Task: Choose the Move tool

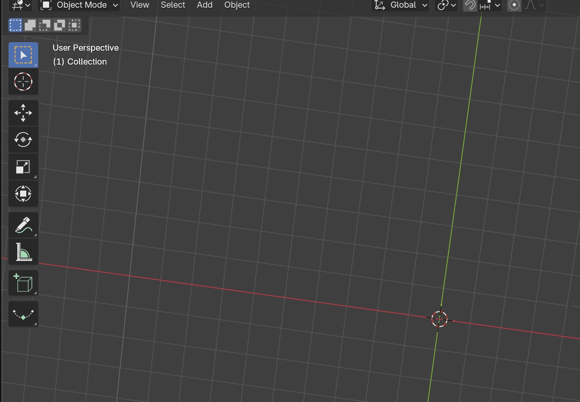Action: [23, 113]
